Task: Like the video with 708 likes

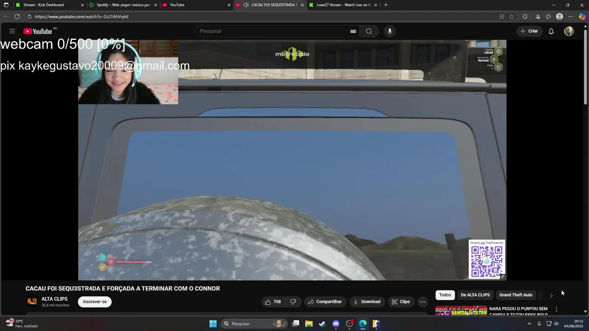Action: click(x=273, y=302)
